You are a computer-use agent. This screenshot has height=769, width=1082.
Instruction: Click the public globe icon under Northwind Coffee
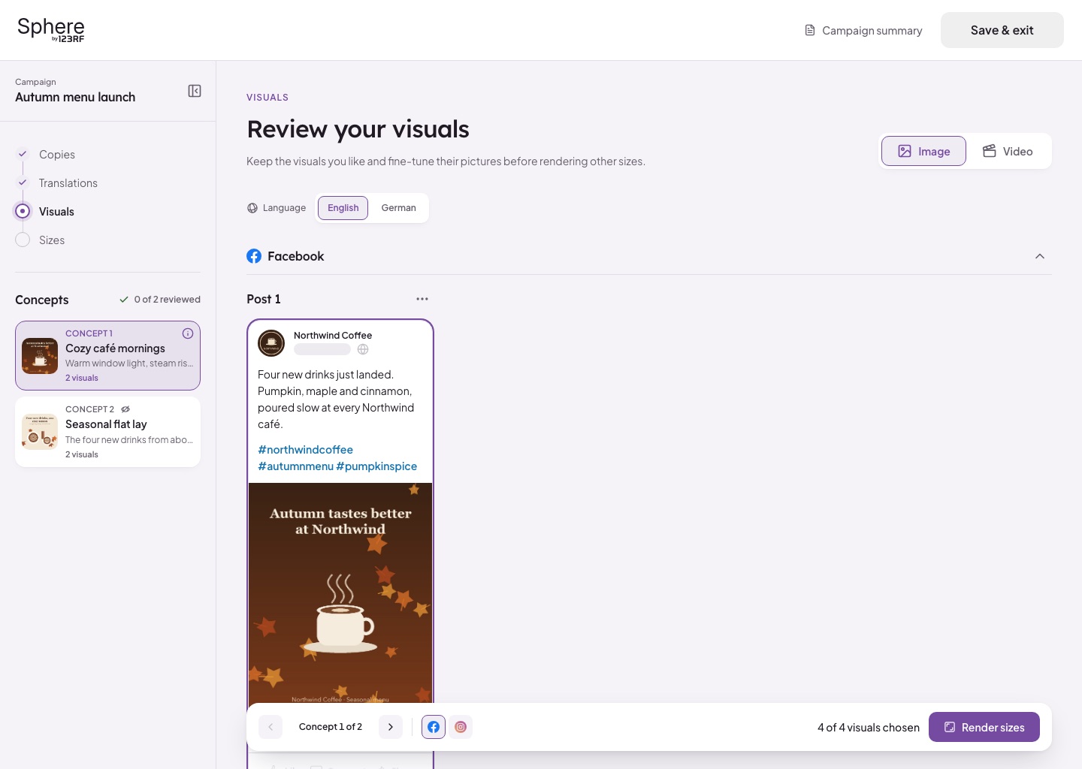coord(363,349)
